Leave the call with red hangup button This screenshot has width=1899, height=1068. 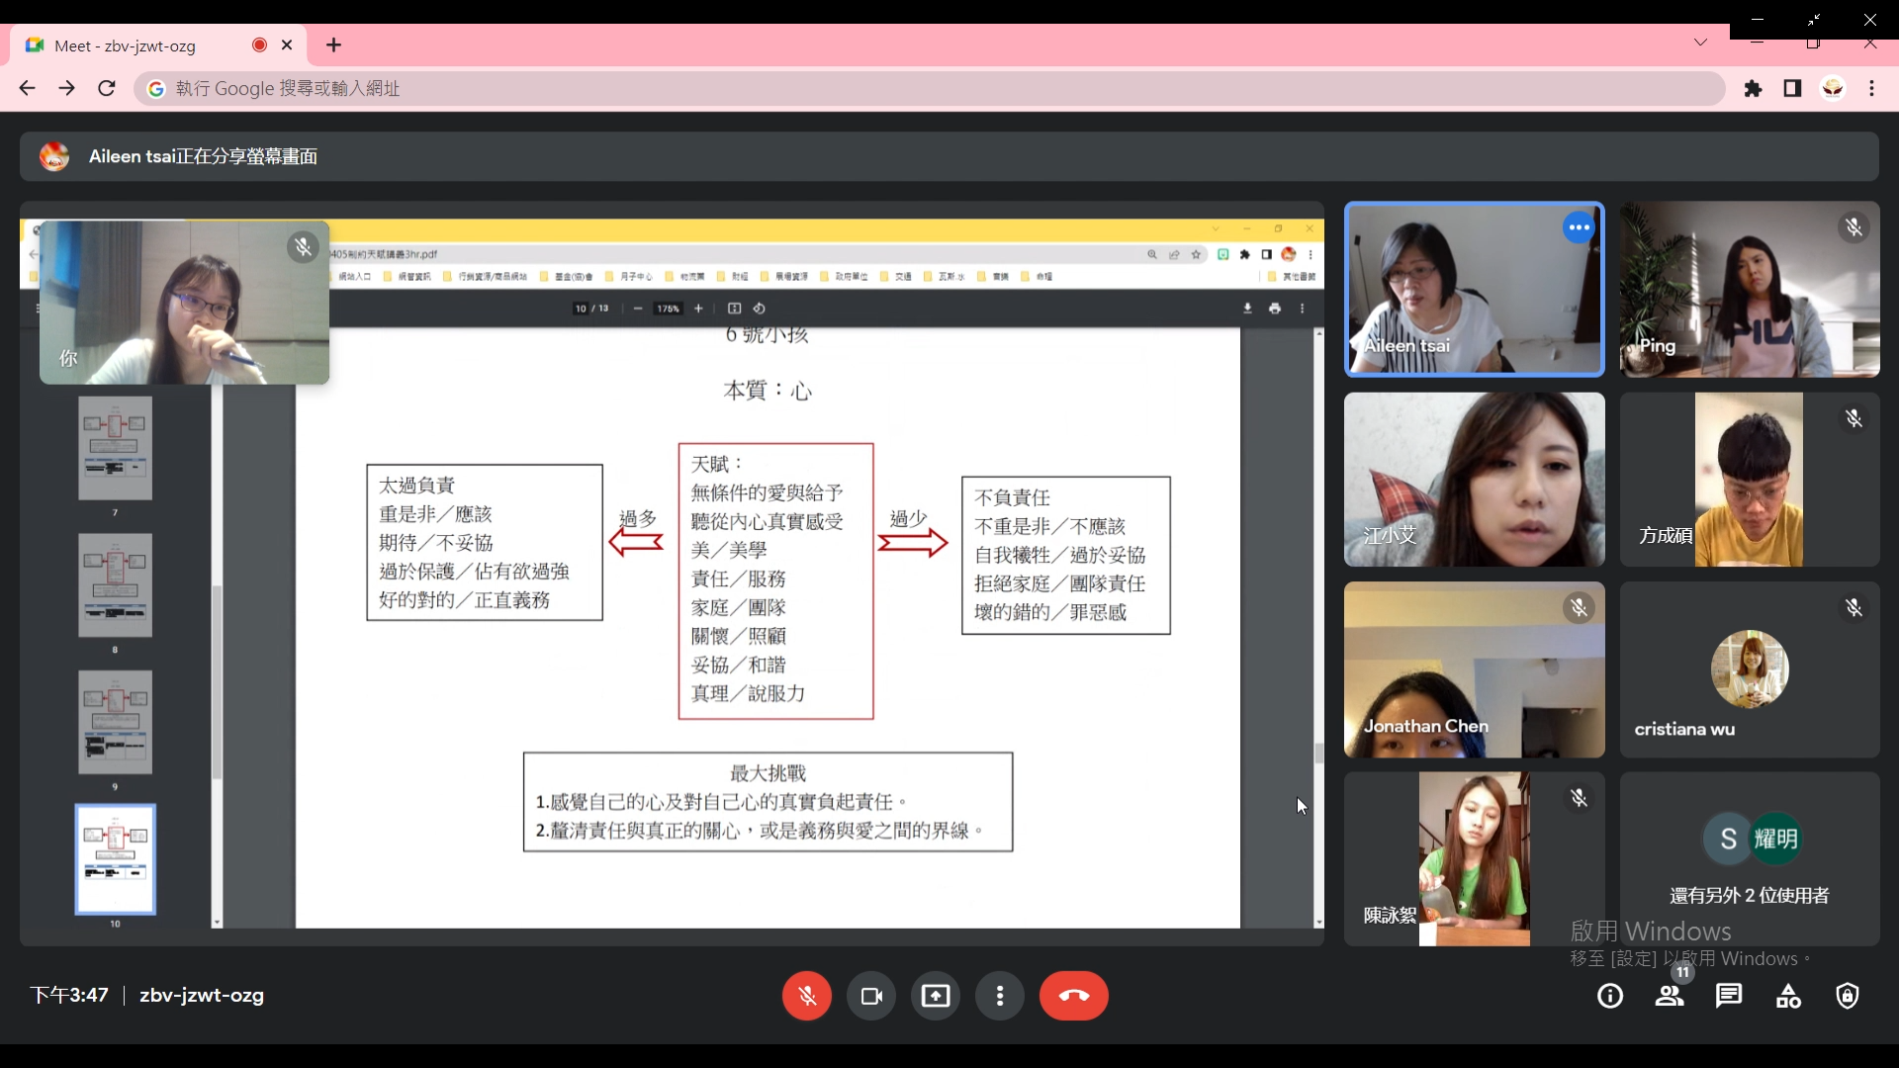[x=1073, y=996]
